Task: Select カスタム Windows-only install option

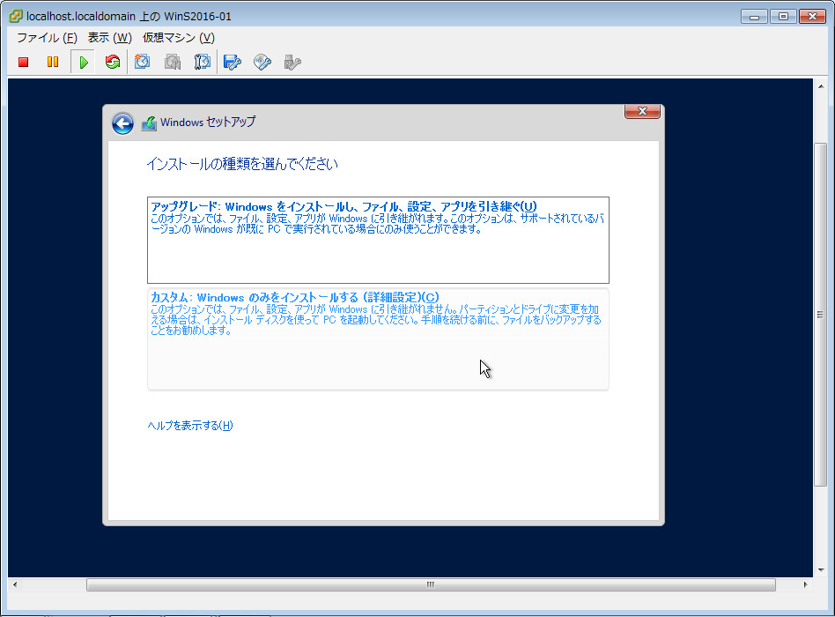Action: pyautogui.click(x=378, y=339)
